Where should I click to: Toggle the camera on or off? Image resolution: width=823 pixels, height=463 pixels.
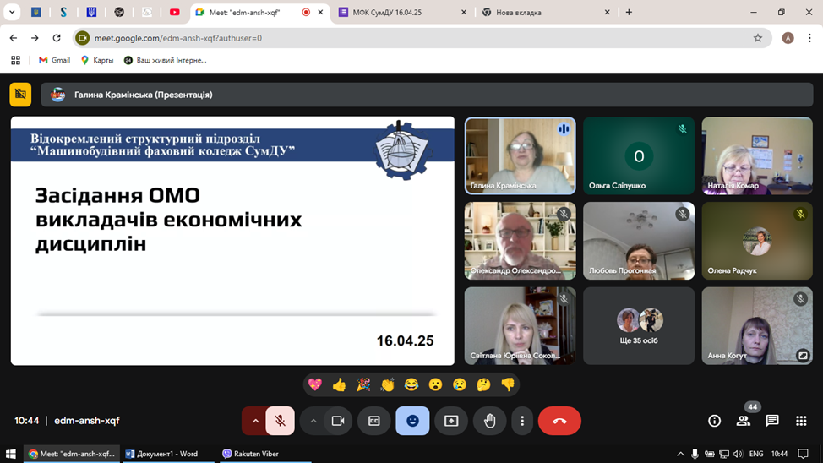[338, 421]
